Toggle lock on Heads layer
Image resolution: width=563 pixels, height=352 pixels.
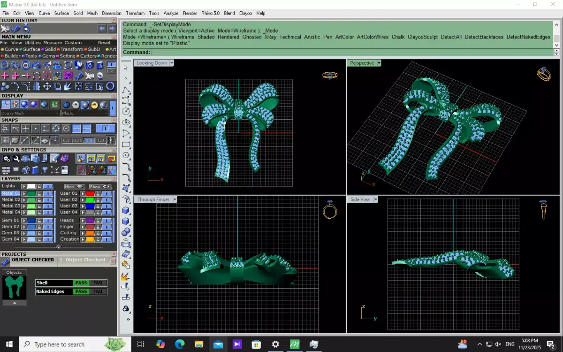[x=98, y=221]
